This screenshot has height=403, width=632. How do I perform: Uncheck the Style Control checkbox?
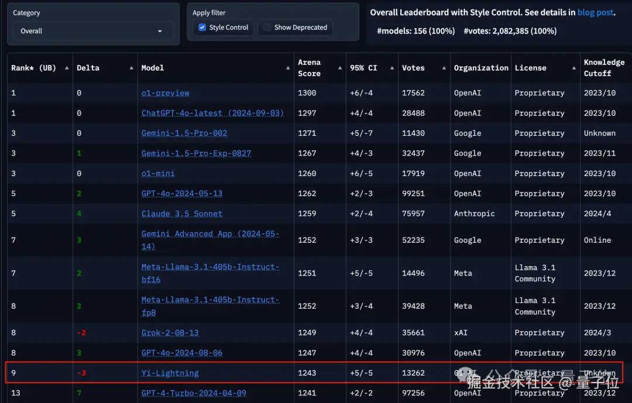(202, 27)
